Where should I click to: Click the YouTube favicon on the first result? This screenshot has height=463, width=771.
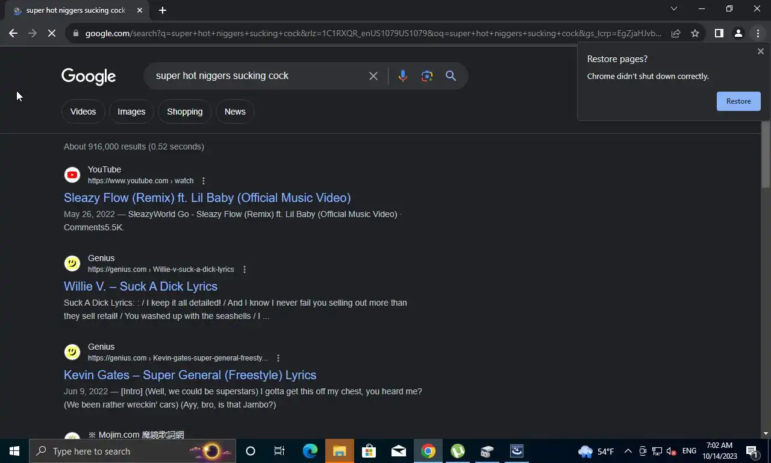(x=72, y=175)
